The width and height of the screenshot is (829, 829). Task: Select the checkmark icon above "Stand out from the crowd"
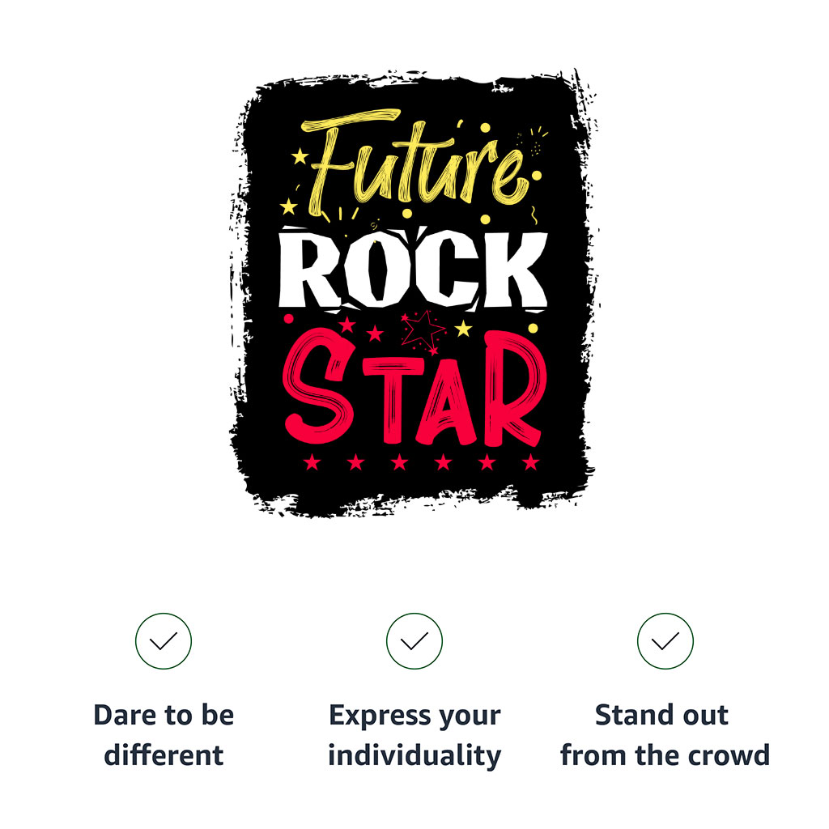(665, 641)
